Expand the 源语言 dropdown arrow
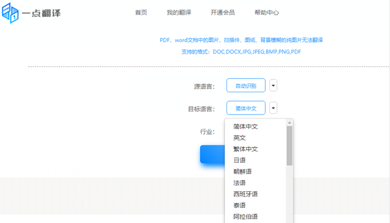Screen dimensions: 390x223 273,86
